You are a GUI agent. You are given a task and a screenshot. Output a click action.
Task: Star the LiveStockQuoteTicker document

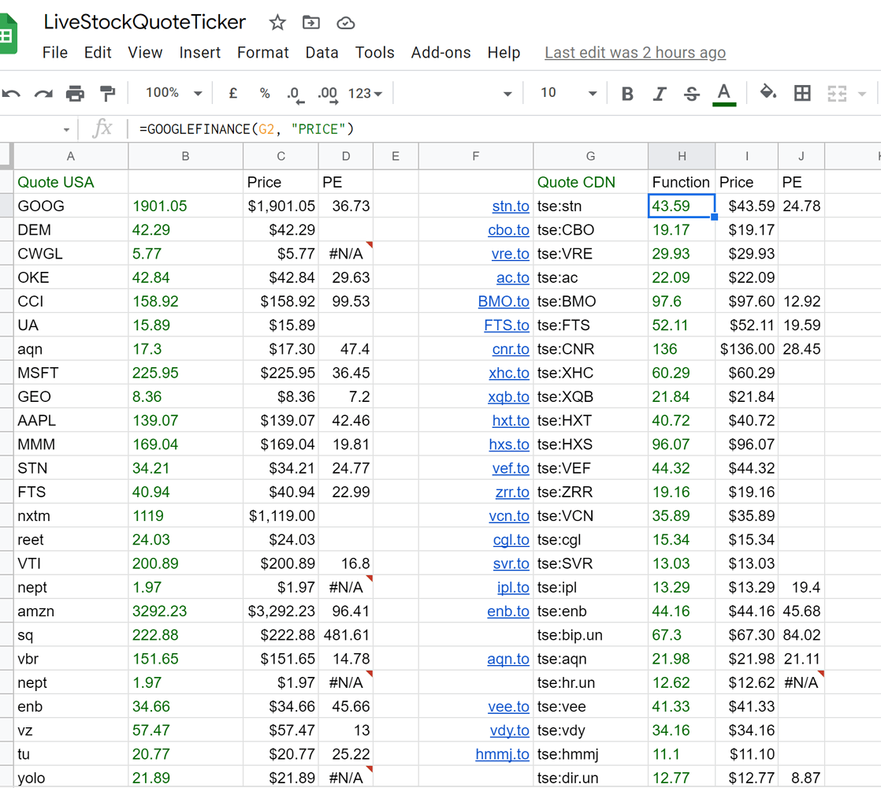tap(277, 23)
